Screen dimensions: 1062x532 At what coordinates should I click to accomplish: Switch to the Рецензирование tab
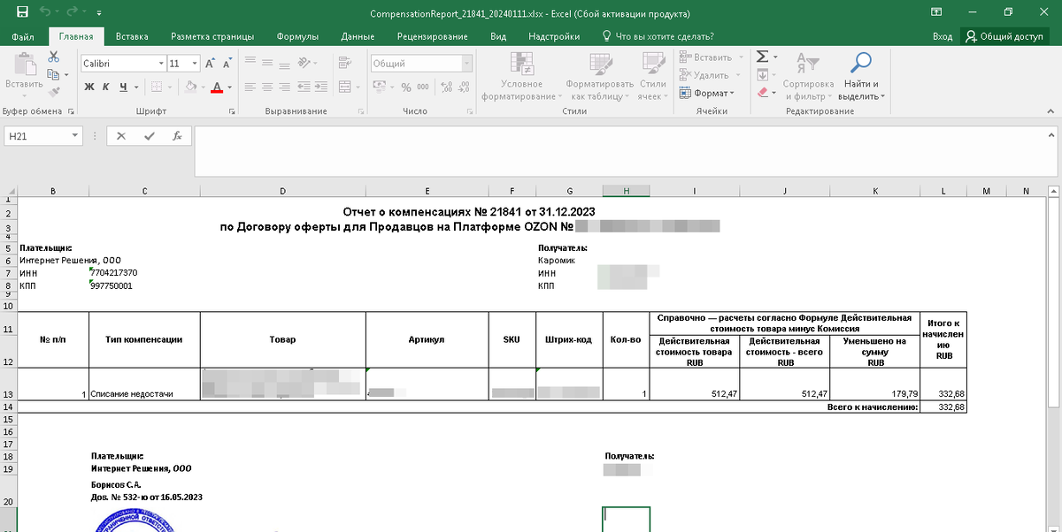[x=433, y=36]
